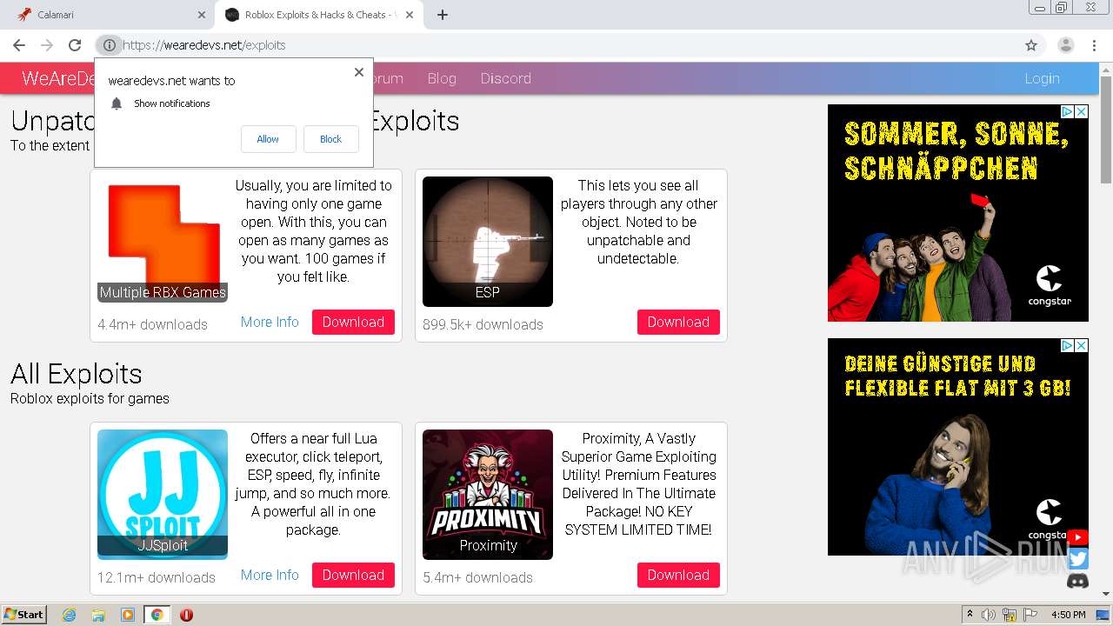The width and height of the screenshot is (1113, 626).
Task: Open More Info for Multiple RBX Games
Action: (x=270, y=322)
